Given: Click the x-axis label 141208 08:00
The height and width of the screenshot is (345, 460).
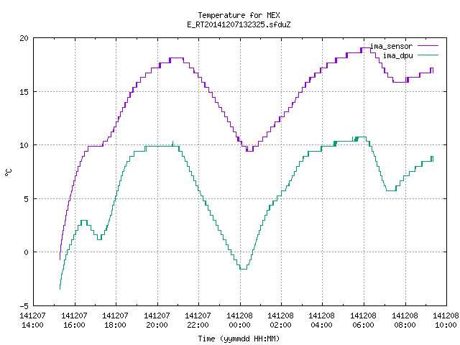Looking at the screenshot, I should click(405, 320).
